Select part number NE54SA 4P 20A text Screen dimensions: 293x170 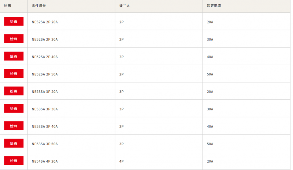(45, 162)
